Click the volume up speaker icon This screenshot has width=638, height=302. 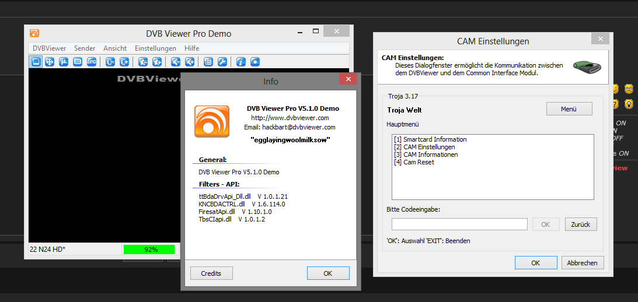190,62
